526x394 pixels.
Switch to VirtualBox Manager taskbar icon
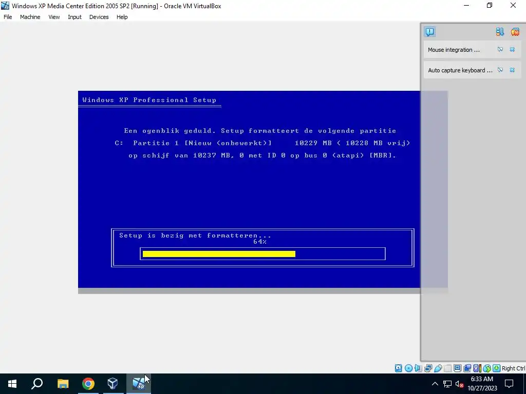pos(112,384)
